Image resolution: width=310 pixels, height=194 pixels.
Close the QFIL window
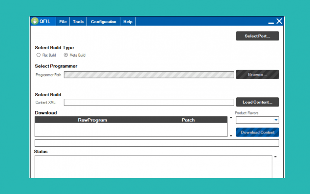[x=279, y=21]
